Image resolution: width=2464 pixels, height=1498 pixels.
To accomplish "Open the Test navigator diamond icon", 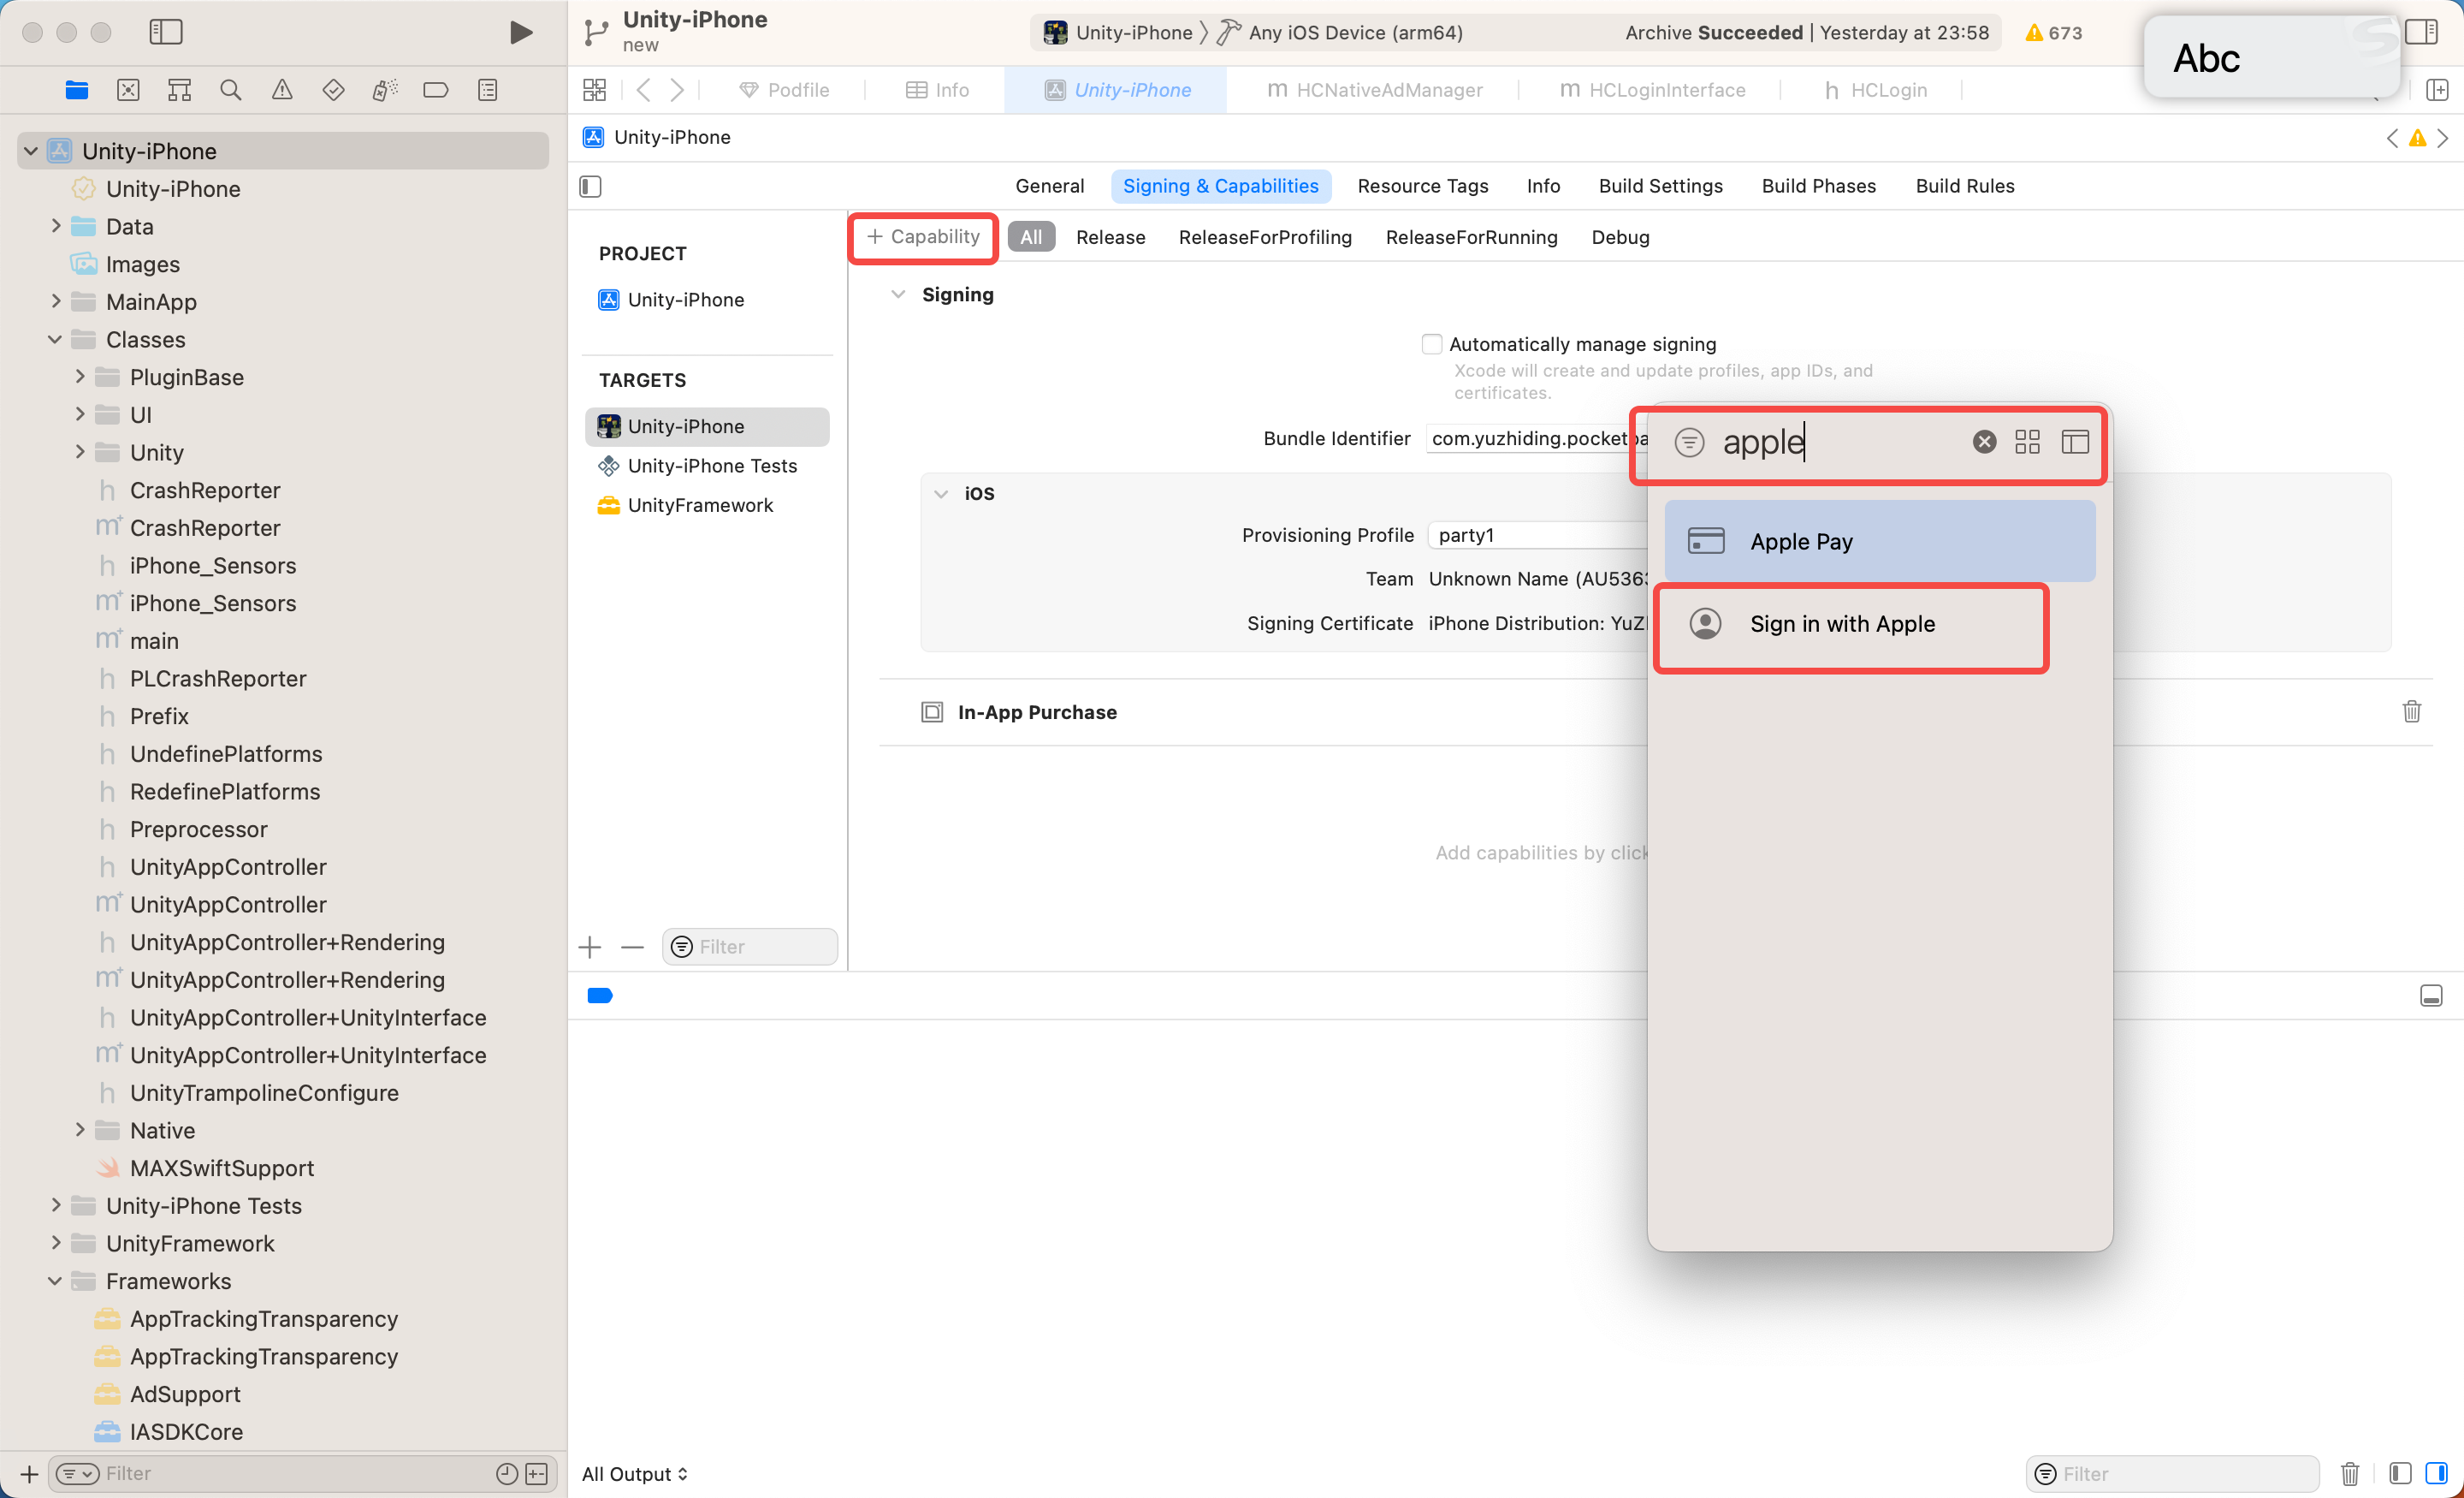I will coord(333,90).
